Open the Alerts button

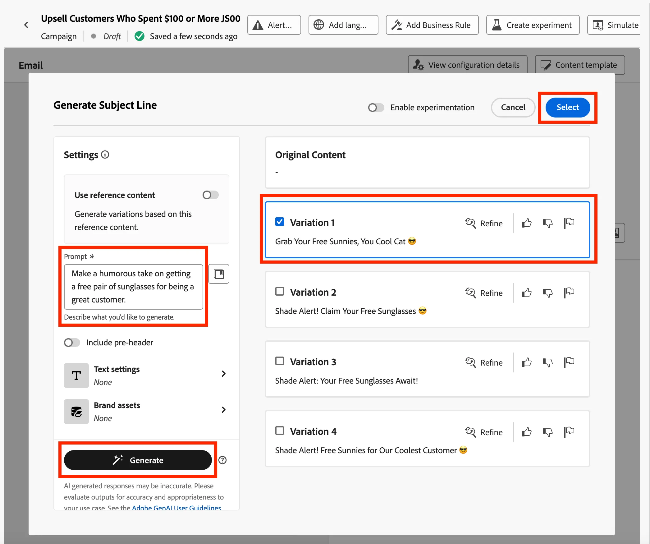[x=274, y=25]
